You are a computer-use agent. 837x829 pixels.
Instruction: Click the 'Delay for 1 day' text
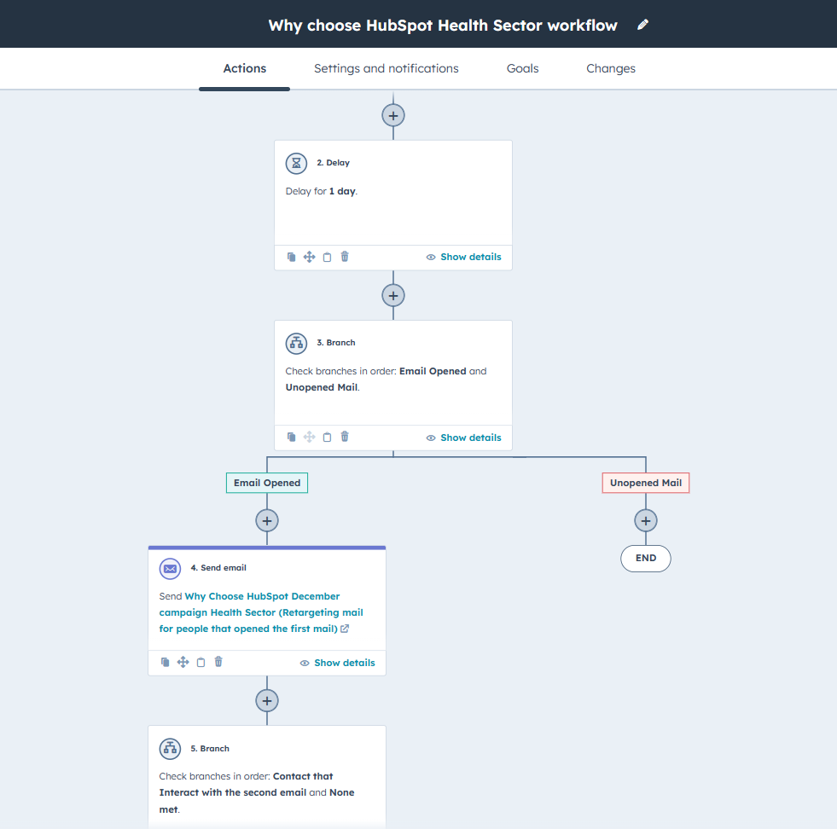pyautogui.click(x=322, y=191)
